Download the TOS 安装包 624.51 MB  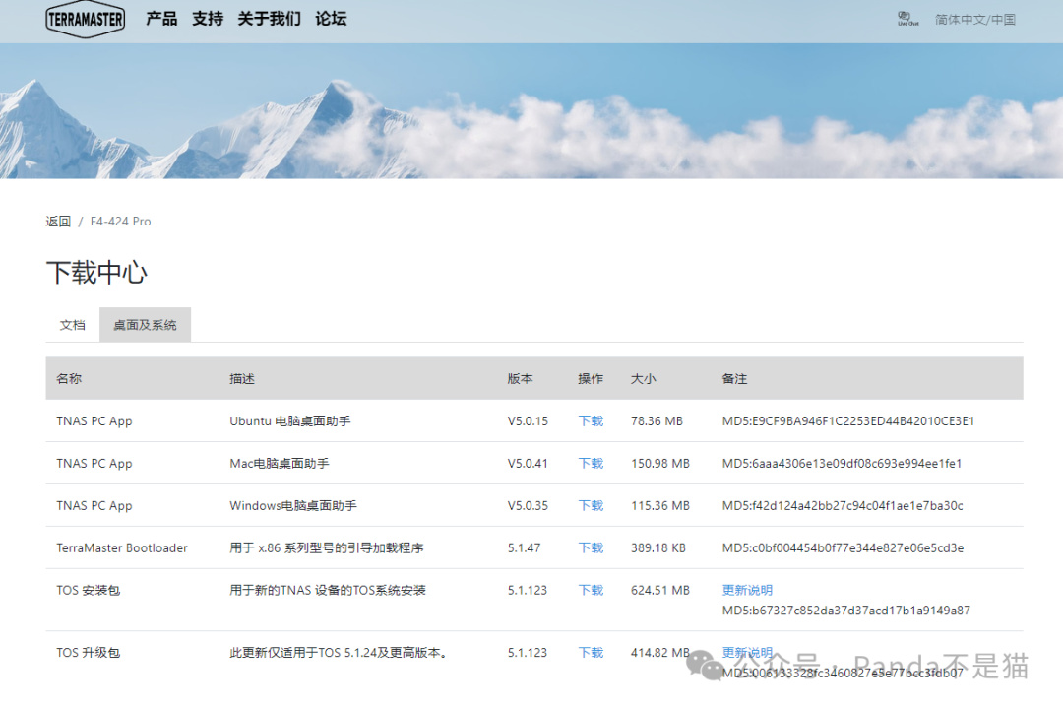(591, 590)
